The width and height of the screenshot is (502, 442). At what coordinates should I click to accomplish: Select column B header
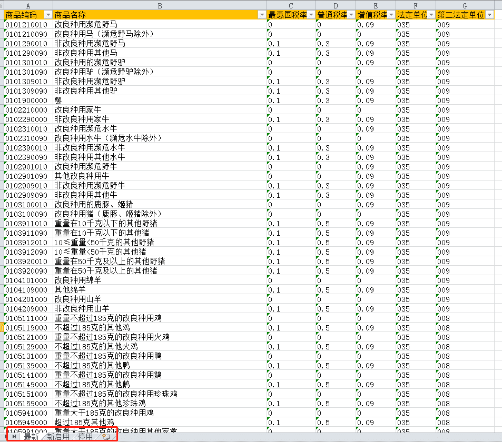[160, 5]
